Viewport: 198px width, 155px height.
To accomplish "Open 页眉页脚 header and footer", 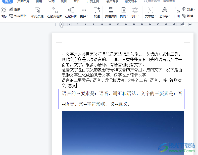I will pyautogui.click(x=111, y=13).
